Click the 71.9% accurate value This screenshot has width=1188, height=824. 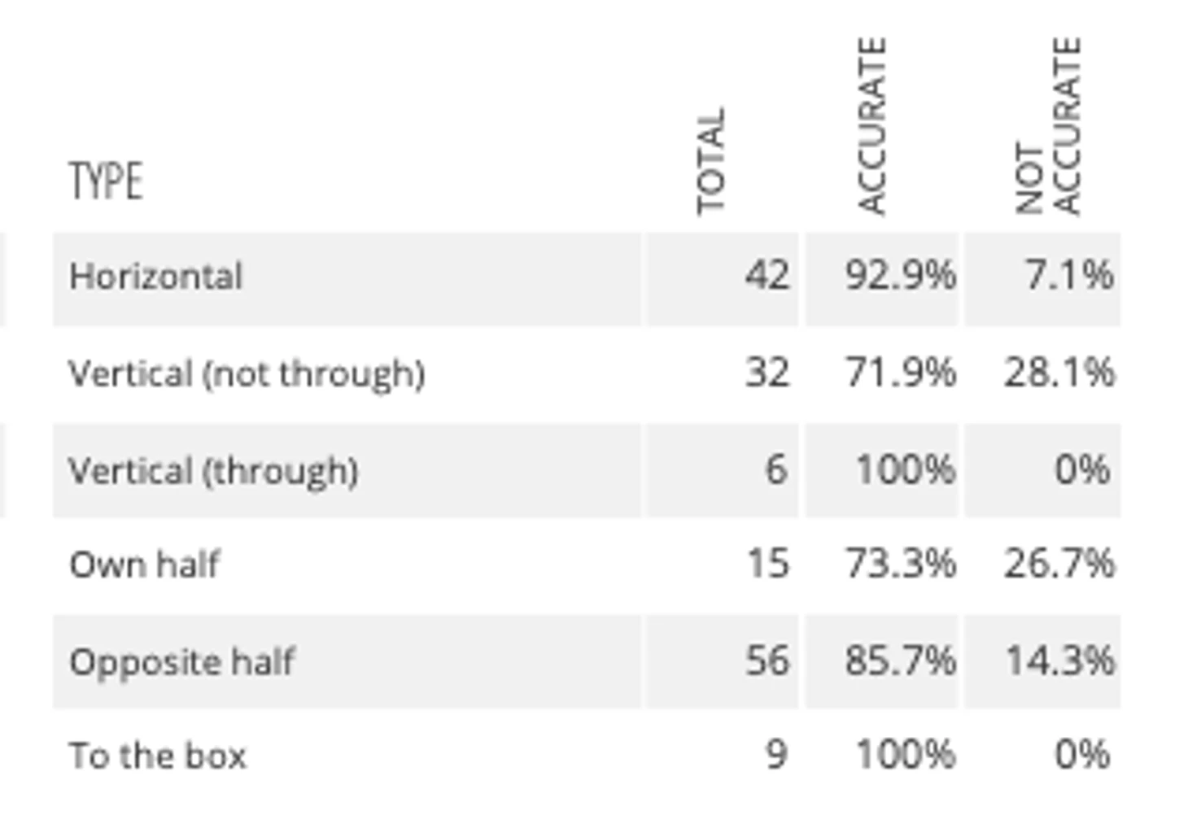pyautogui.click(x=900, y=373)
